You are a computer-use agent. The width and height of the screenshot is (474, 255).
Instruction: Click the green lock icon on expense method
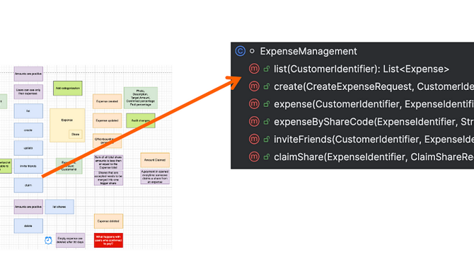coord(266,104)
